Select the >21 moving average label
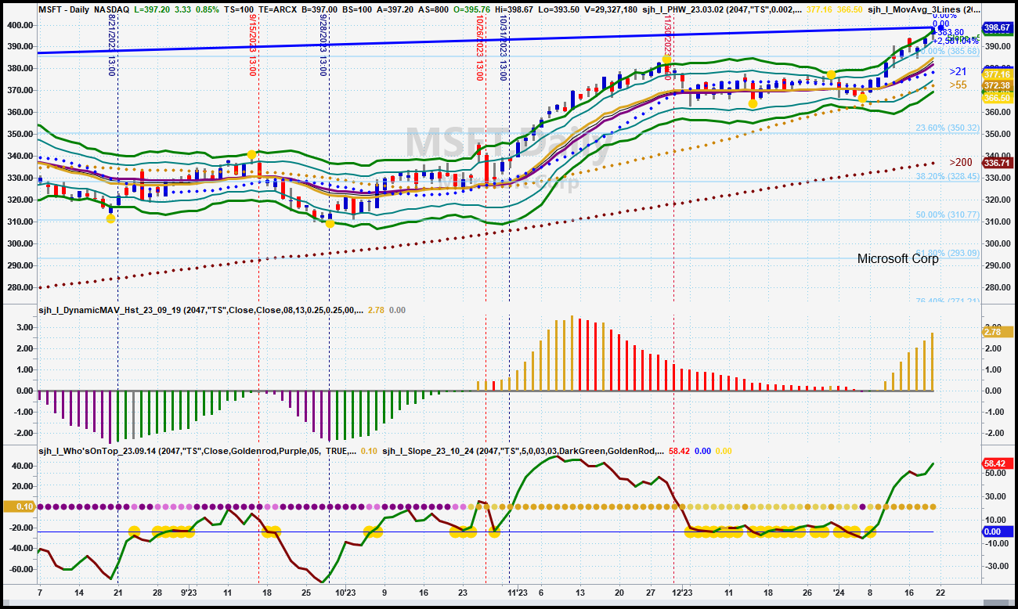1018x609 pixels. click(x=959, y=71)
